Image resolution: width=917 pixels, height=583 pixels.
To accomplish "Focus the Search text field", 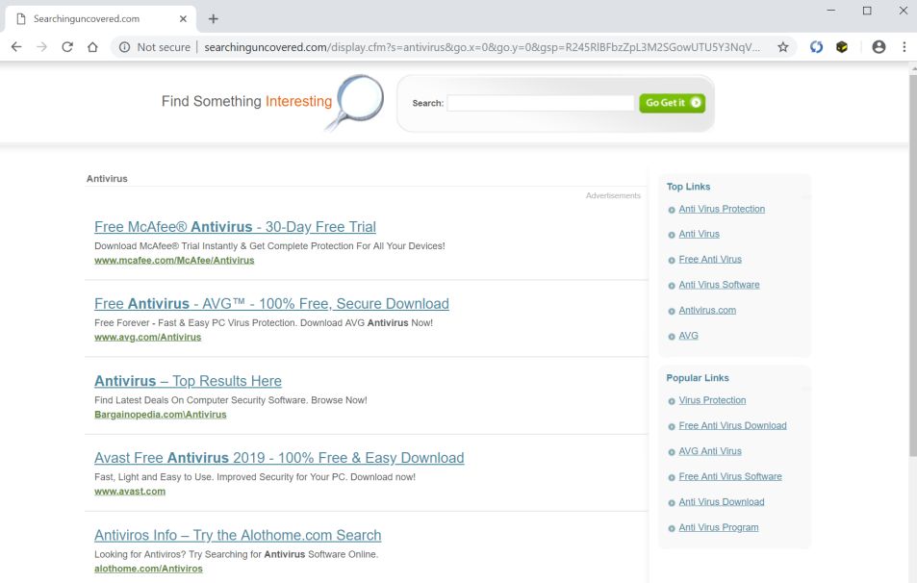I will (x=541, y=103).
